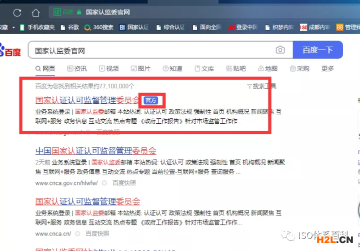This screenshot has height=251, width=360.
Task: Switch to the 贴吧 tab
Action: pos(236,69)
